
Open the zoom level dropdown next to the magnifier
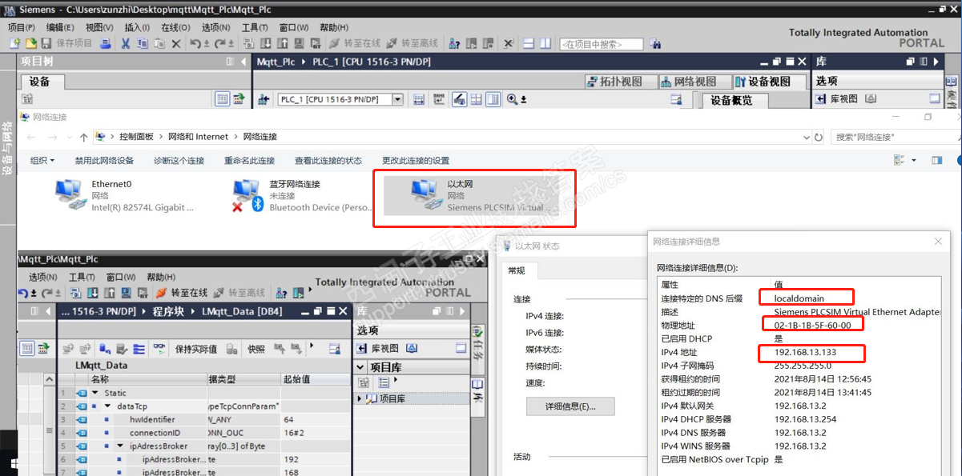pos(524,99)
